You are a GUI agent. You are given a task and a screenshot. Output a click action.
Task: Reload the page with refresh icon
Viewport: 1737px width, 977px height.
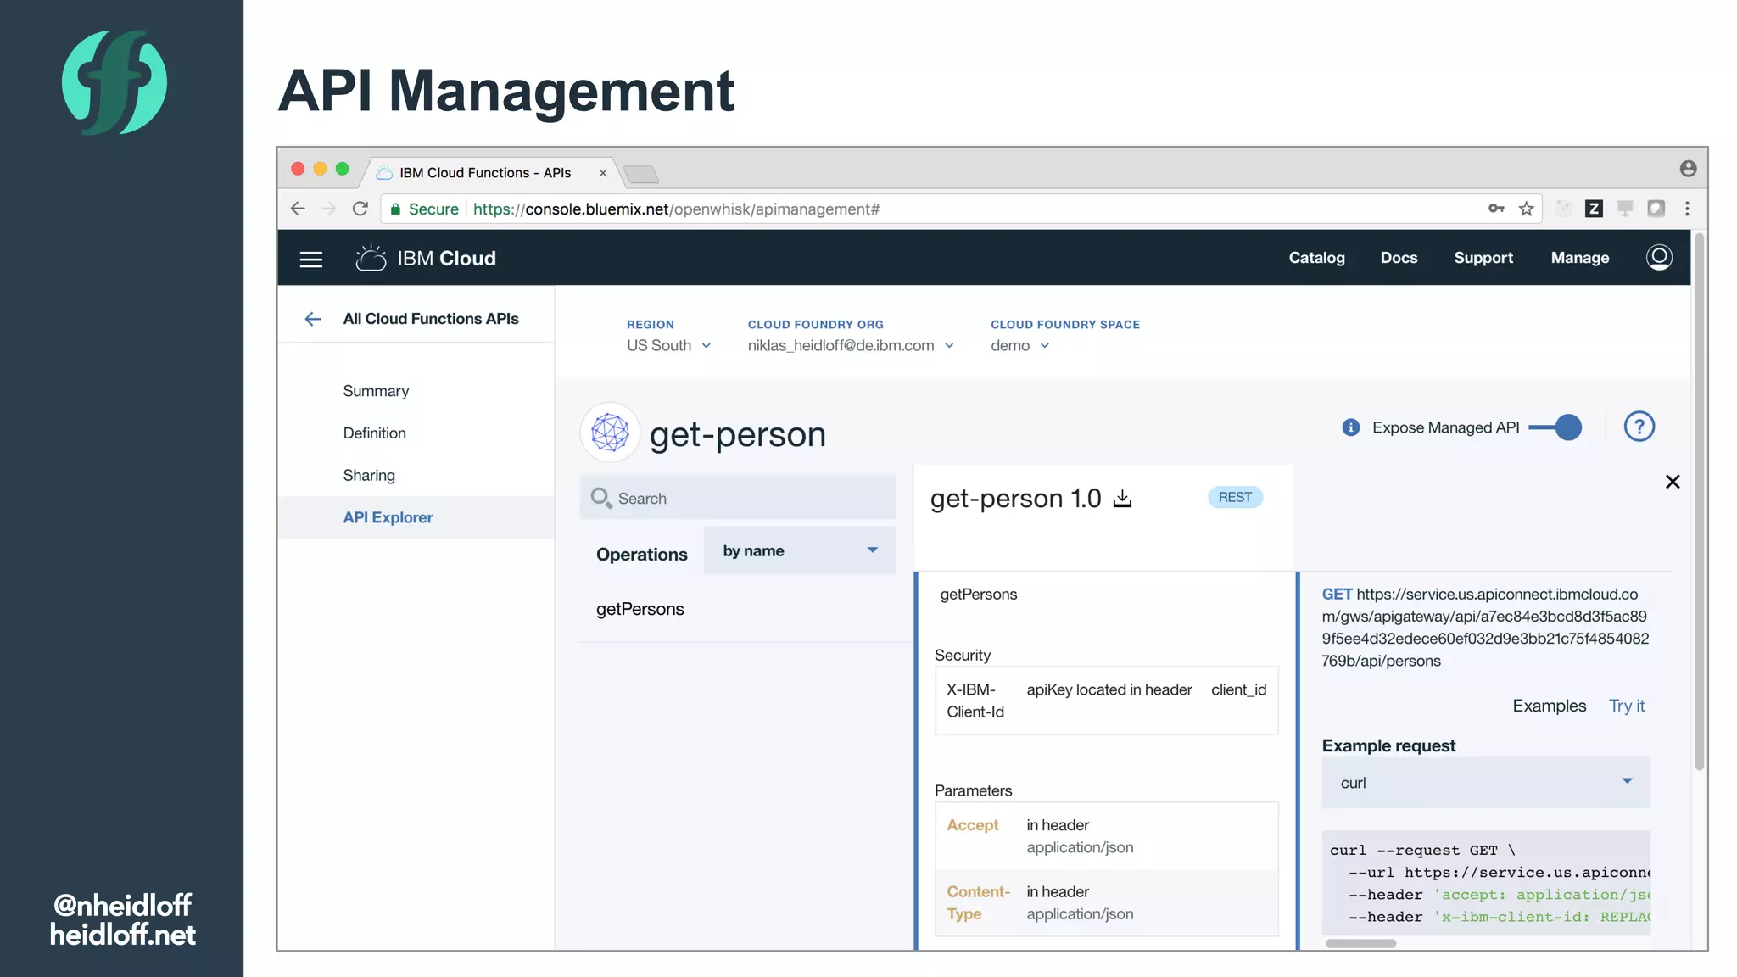click(x=360, y=209)
